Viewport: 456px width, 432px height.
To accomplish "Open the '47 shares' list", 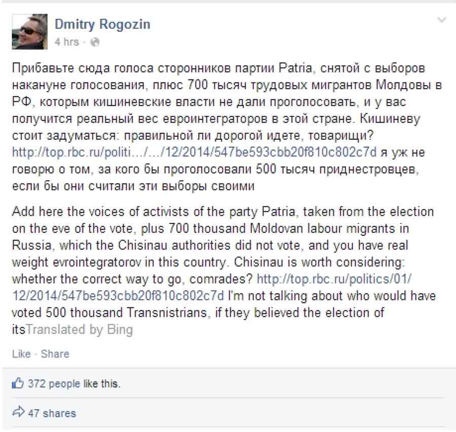I will pyautogui.click(x=49, y=413).
